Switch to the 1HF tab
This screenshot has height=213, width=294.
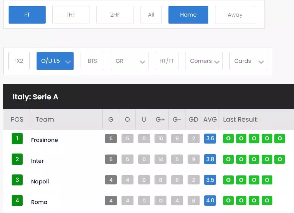(x=71, y=15)
